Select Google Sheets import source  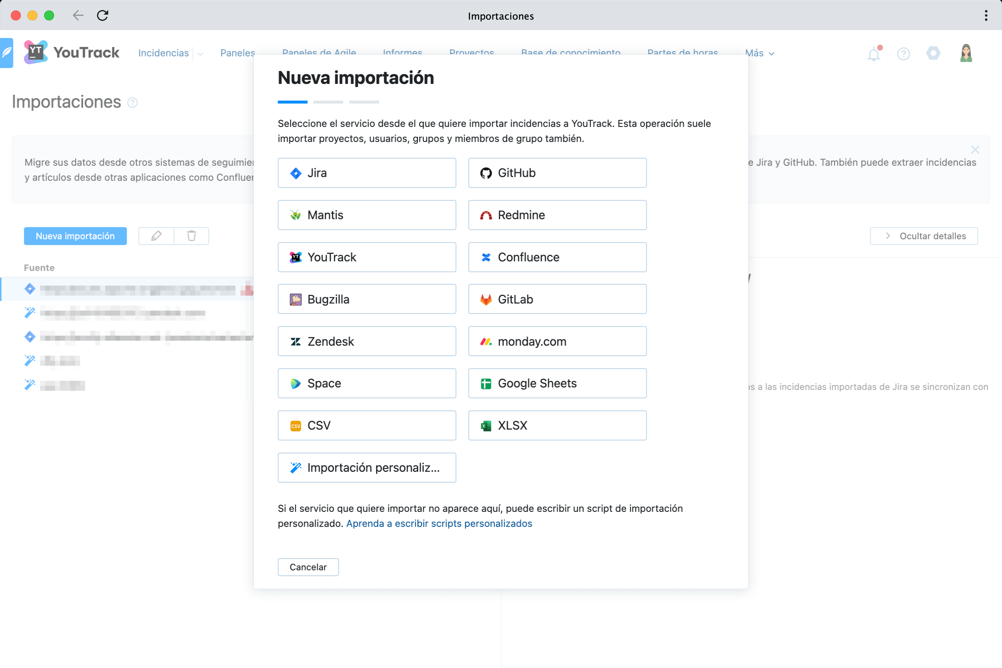click(557, 383)
